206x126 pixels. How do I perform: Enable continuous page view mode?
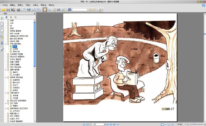[166, 124]
